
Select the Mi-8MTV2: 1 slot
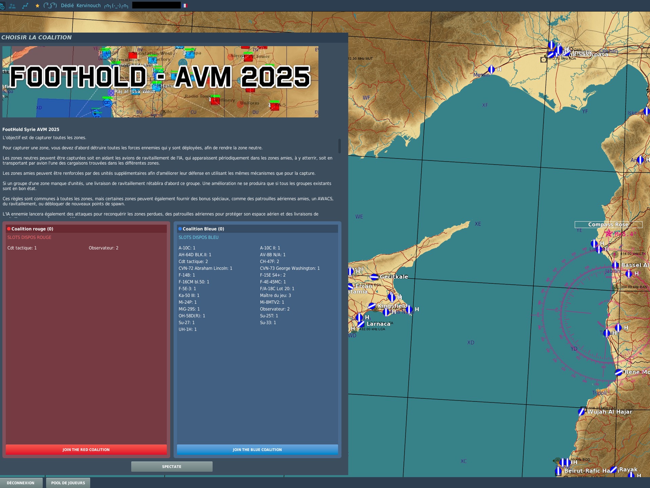tap(272, 302)
